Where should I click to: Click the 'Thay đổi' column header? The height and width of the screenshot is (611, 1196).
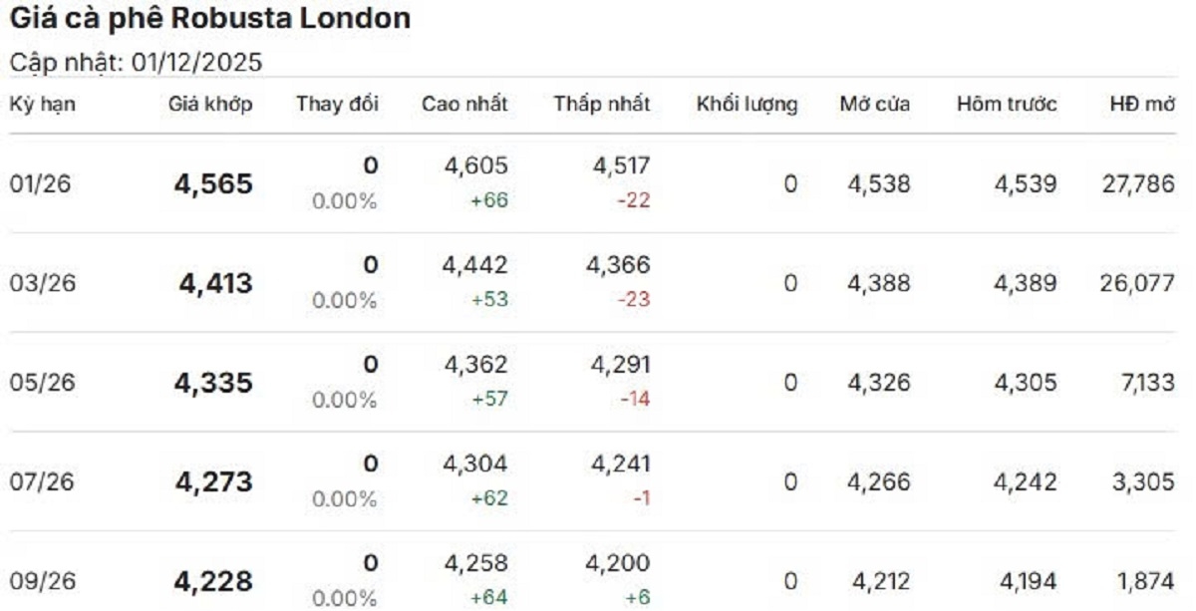pyautogui.click(x=337, y=105)
